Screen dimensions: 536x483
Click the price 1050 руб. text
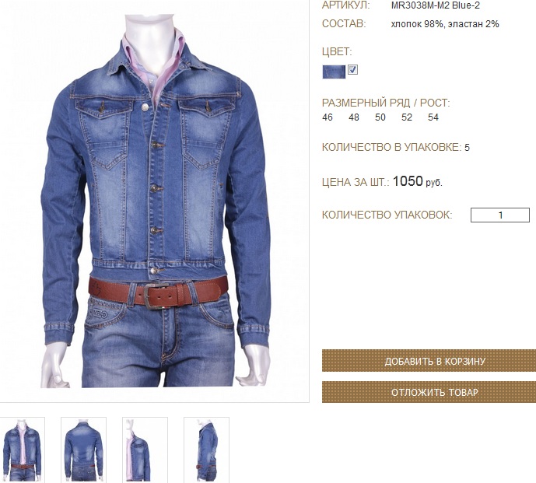pos(418,181)
